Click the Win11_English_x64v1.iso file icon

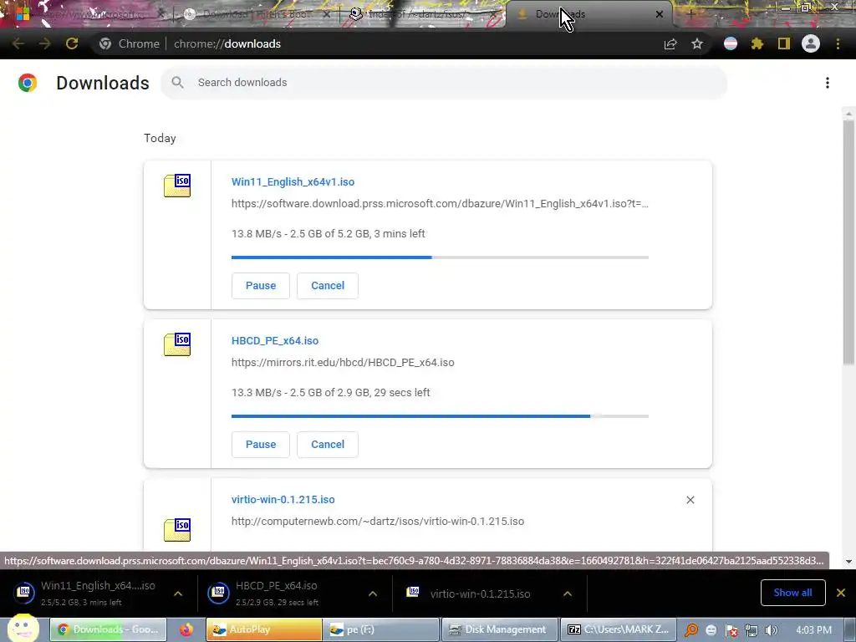point(177,185)
